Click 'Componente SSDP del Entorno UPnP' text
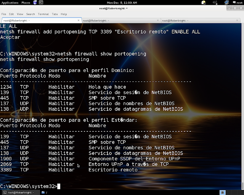This screenshot has width=244, height=195. (134, 159)
